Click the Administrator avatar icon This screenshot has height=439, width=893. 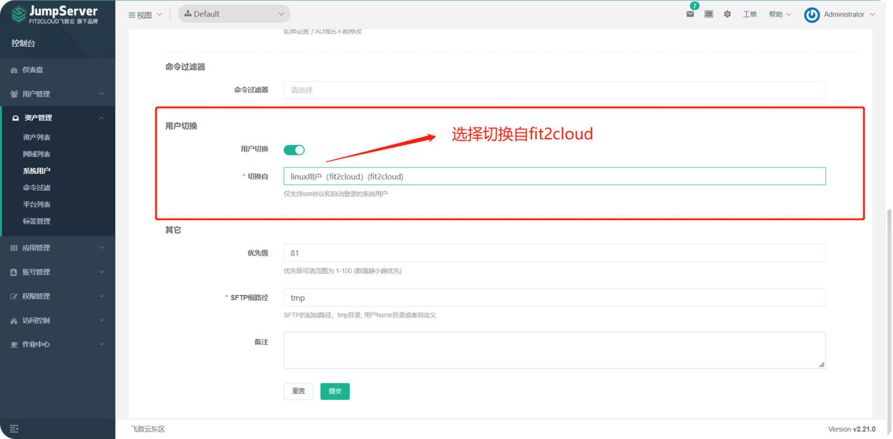[x=812, y=15]
